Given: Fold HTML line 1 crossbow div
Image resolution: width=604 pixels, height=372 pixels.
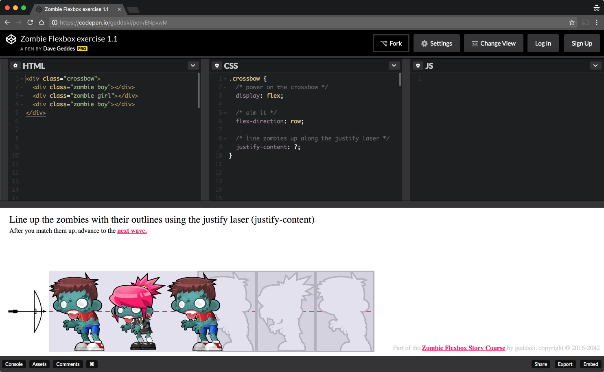Looking at the screenshot, I should pos(22,79).
